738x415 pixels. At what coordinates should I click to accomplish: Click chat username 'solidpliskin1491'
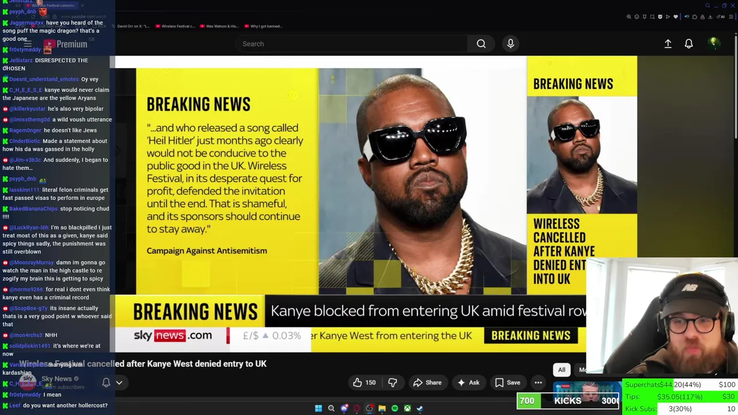30,346
